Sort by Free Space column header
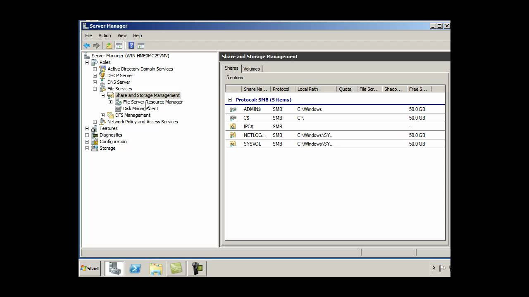529x297 pixels. pyautogui.click(x=419, y=89)
